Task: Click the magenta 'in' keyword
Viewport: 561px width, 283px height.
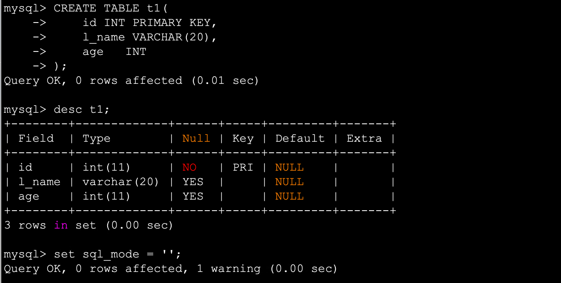Action: (61, 225)
